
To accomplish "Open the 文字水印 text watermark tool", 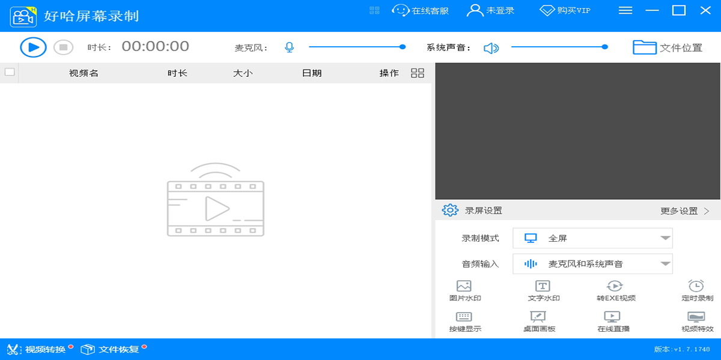I will [x=543, y=287].
